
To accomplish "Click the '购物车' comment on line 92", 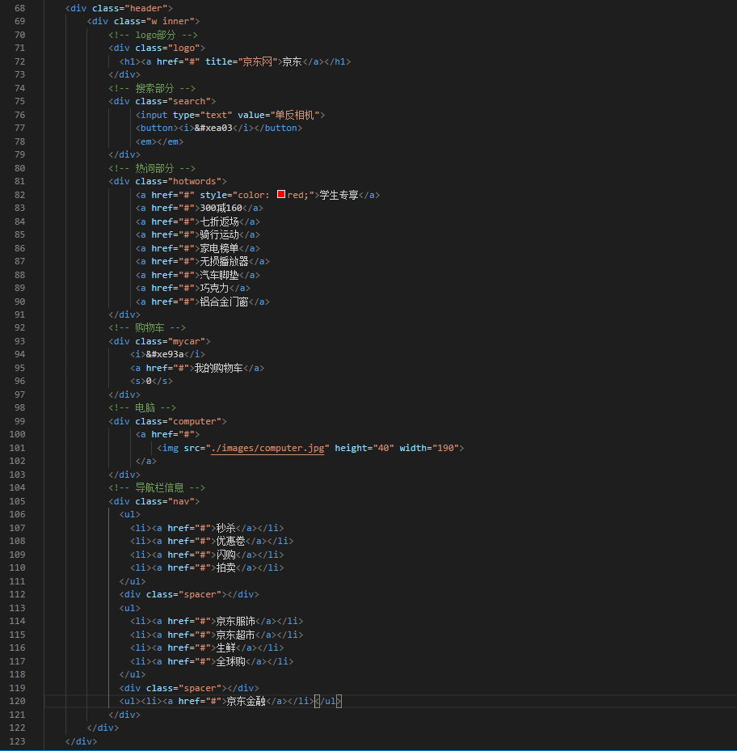I will click(147, 327).
